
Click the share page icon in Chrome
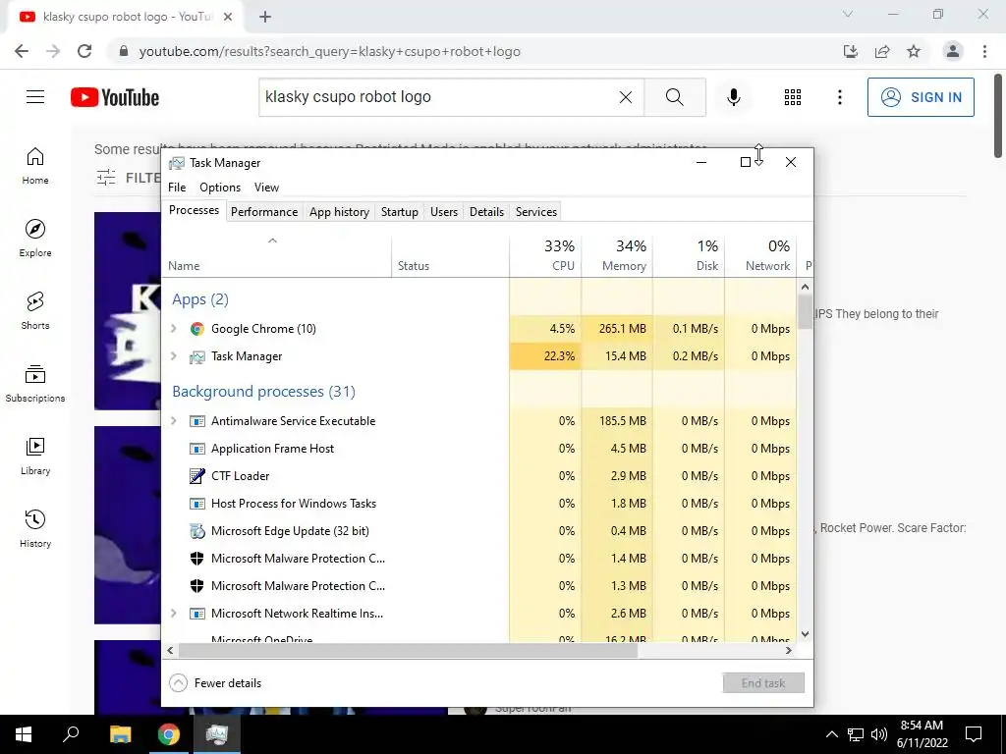882,51
